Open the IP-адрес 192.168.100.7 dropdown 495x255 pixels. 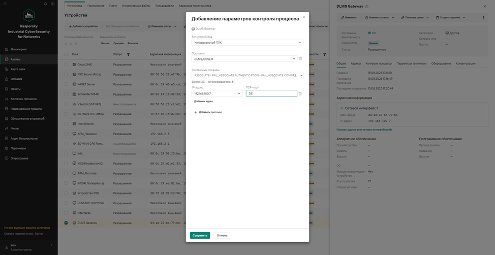217,93
